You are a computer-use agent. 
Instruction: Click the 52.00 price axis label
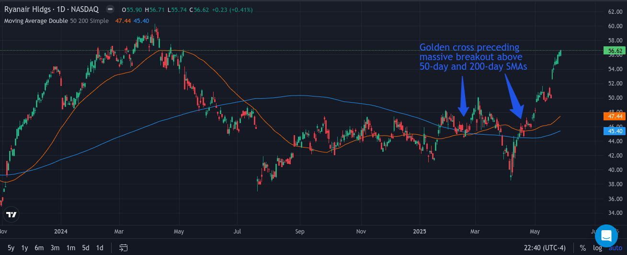(615, 84)
